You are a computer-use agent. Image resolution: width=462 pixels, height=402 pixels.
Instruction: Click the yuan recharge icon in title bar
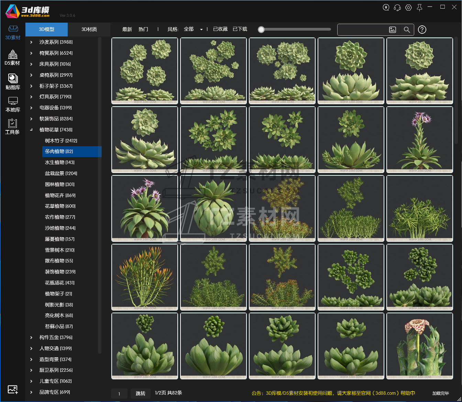[x=386, y=7]
